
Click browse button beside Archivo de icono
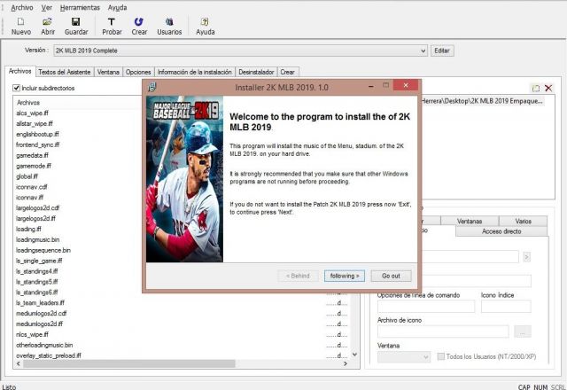click(523, 331)
